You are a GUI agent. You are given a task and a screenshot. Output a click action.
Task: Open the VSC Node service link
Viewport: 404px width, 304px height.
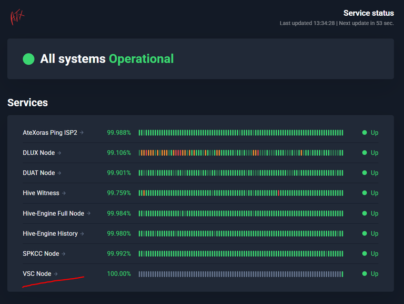click(x=40, y=273)
